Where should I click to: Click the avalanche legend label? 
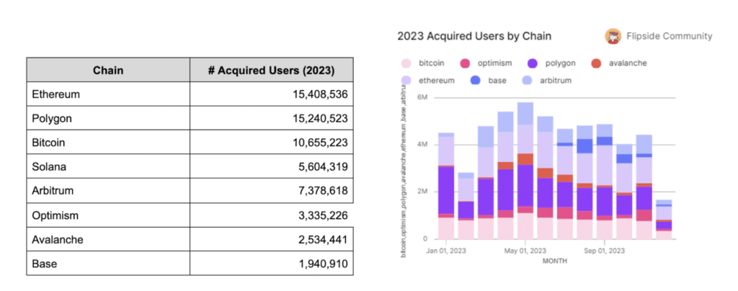click(x=628, y=63)
